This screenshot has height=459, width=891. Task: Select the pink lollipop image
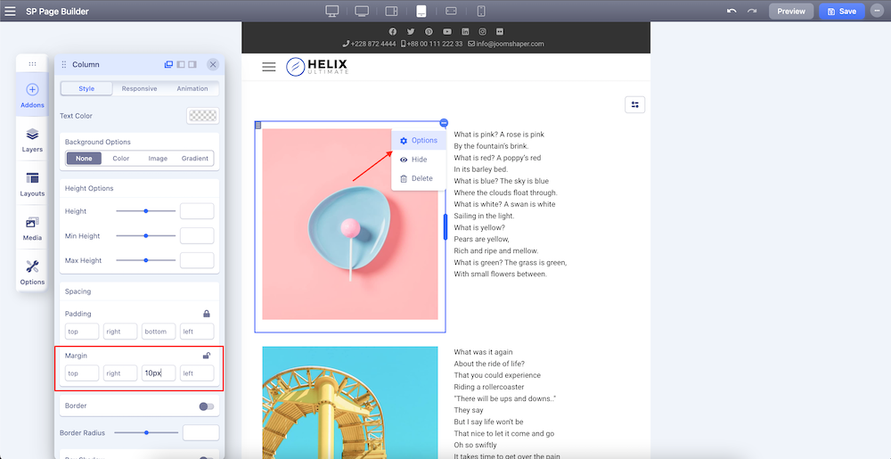[x=350, y=224]
